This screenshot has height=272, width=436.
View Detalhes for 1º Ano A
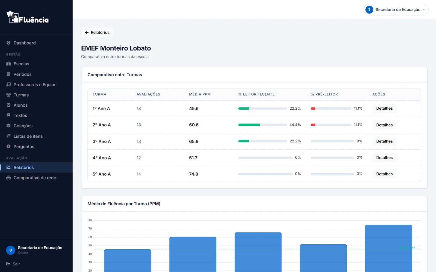tap(384, 108)
